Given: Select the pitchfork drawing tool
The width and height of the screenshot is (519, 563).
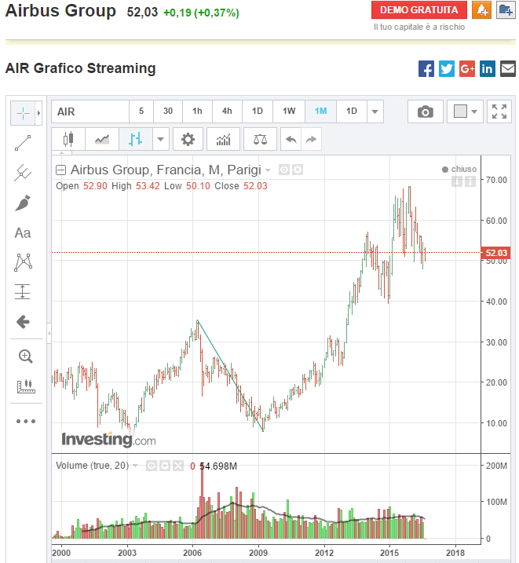Looking at the screenshot, I should point(23,173).
